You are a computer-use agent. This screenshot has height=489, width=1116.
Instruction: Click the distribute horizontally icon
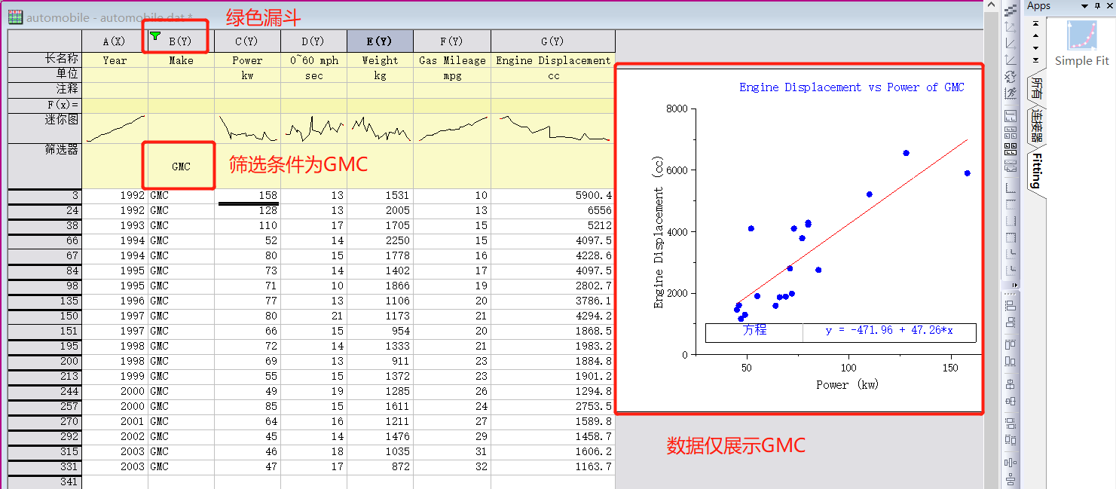click(1011, 463)
